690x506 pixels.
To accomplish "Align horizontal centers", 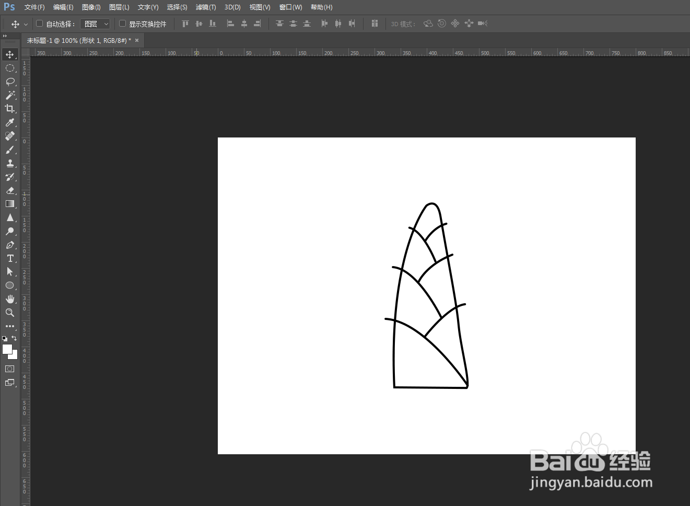I will 244,24.
